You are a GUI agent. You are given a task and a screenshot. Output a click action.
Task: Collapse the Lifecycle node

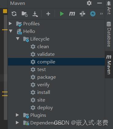point(18,38)
